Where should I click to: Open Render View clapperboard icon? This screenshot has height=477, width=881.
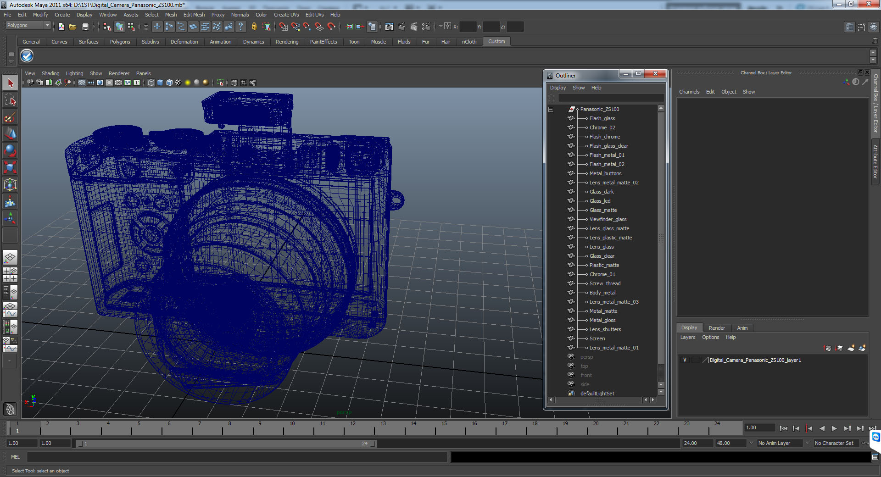coord(389,27)
